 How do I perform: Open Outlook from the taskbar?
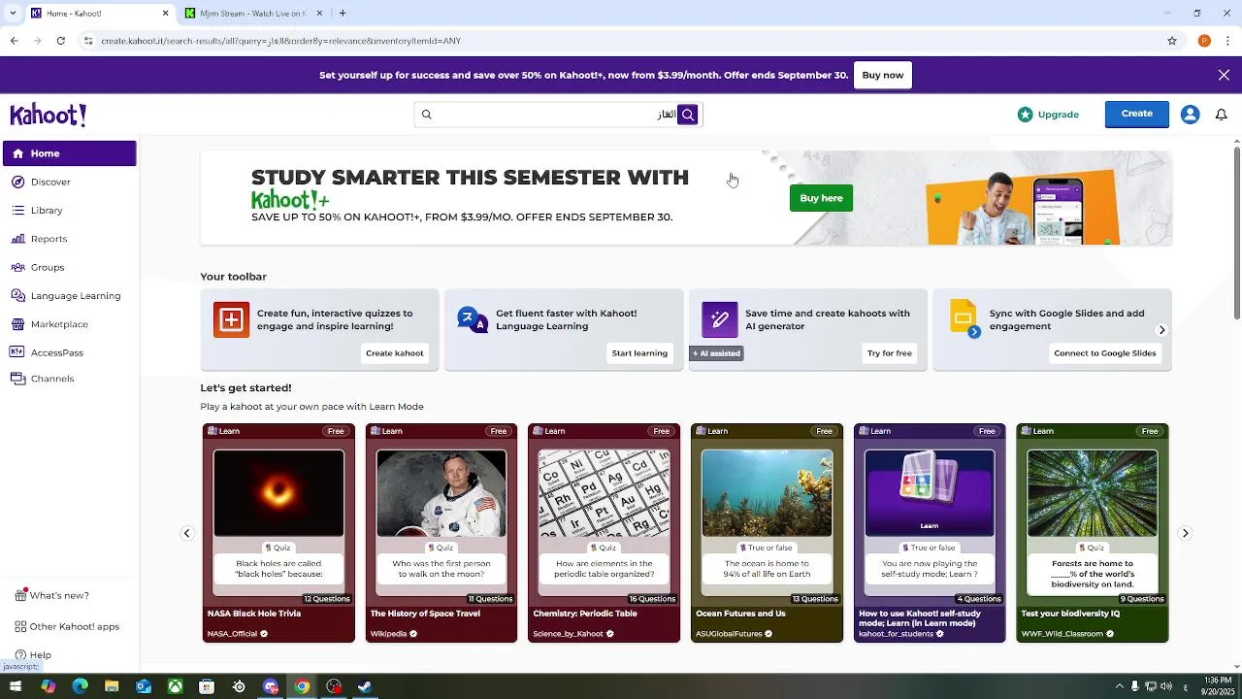click(x=144, y=686)
